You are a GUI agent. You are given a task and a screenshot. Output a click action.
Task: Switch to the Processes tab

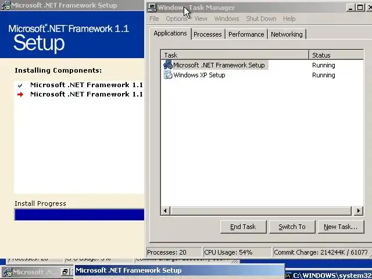[208, 34]
